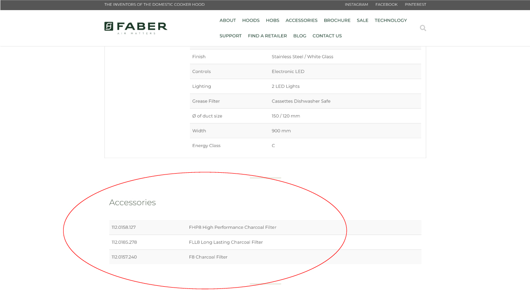Open the BROCHURE menu item
This screenshot has width=530, height=307.
337,20
